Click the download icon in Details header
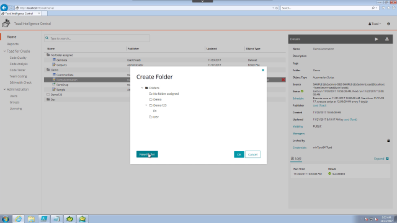This screenshot has height=223, width=397. pos(387,39)
